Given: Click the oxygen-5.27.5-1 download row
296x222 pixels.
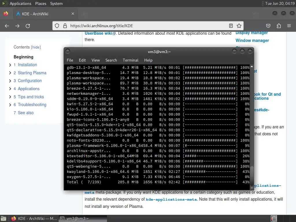Looking at the screenshot, I should pos(158,177).
